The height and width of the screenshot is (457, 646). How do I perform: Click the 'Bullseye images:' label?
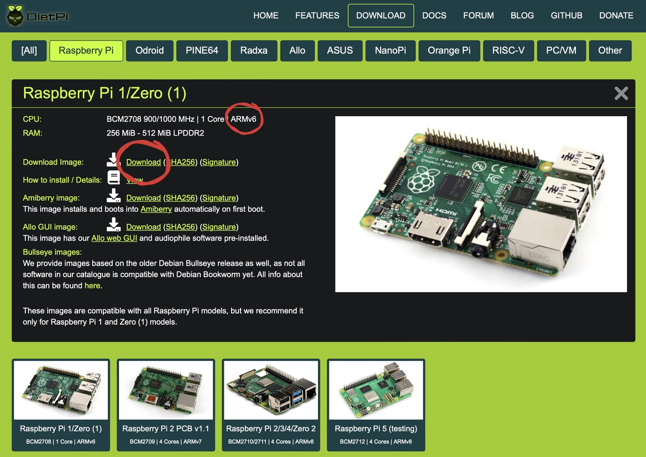[x=52, y=252]
